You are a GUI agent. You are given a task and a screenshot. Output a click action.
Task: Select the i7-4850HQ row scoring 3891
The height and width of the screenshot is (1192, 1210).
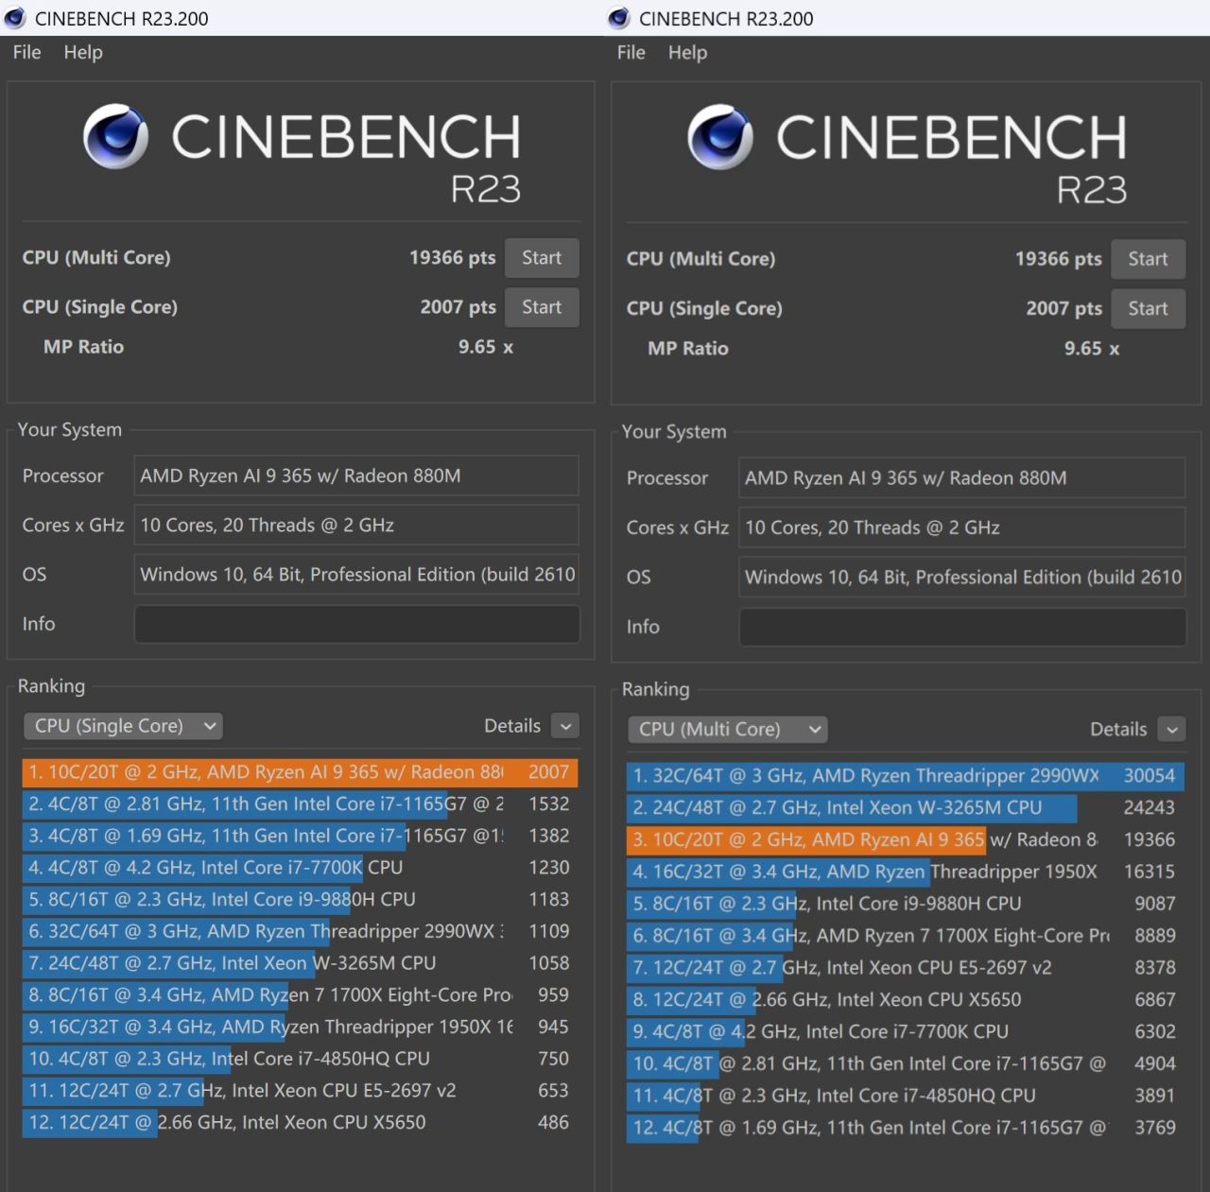pyautogui.click(x=905, y=1096)
